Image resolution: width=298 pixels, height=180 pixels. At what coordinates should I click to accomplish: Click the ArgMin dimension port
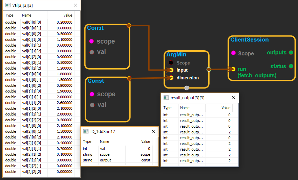(x=171, y=78)
